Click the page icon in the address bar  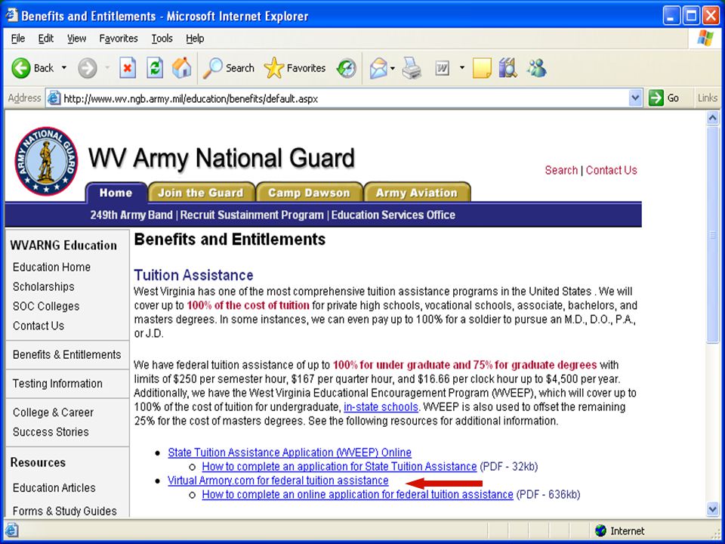coord(54,98)
